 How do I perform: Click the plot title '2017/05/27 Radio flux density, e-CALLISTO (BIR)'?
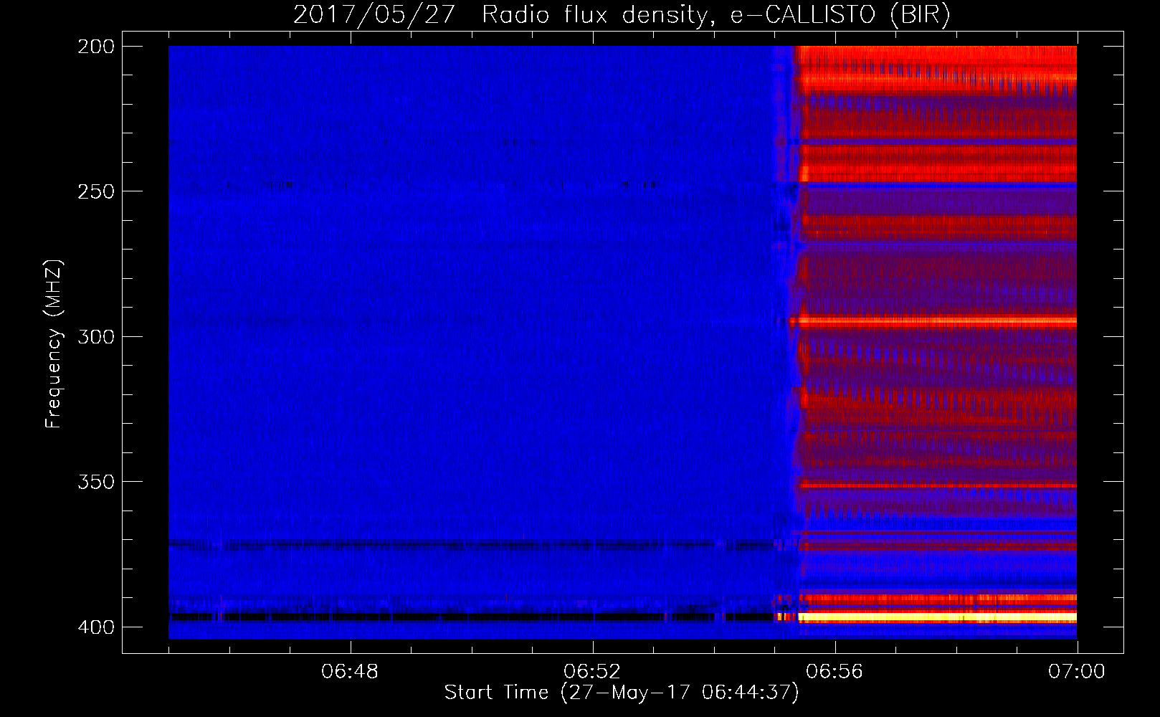tap(622, 15)
